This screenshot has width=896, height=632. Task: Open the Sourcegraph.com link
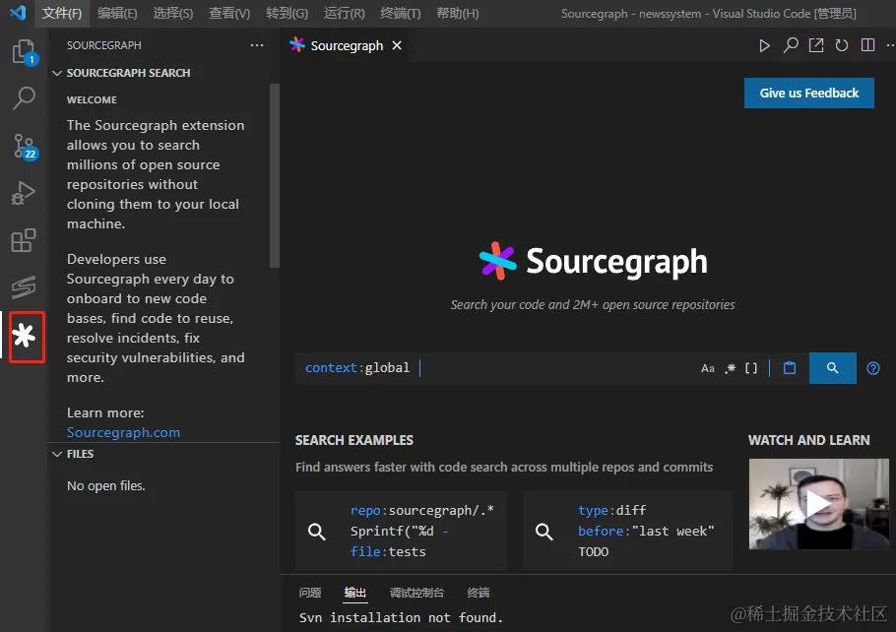pyautogui.click(x=123, y=432)
